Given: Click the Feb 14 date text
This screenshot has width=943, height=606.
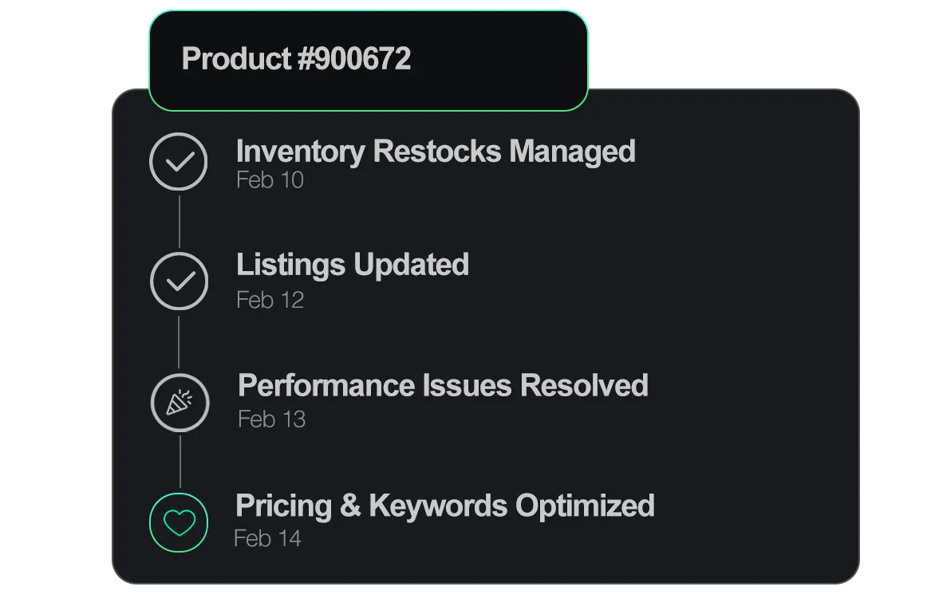Looking at the screenshot, I should point(267,538).
